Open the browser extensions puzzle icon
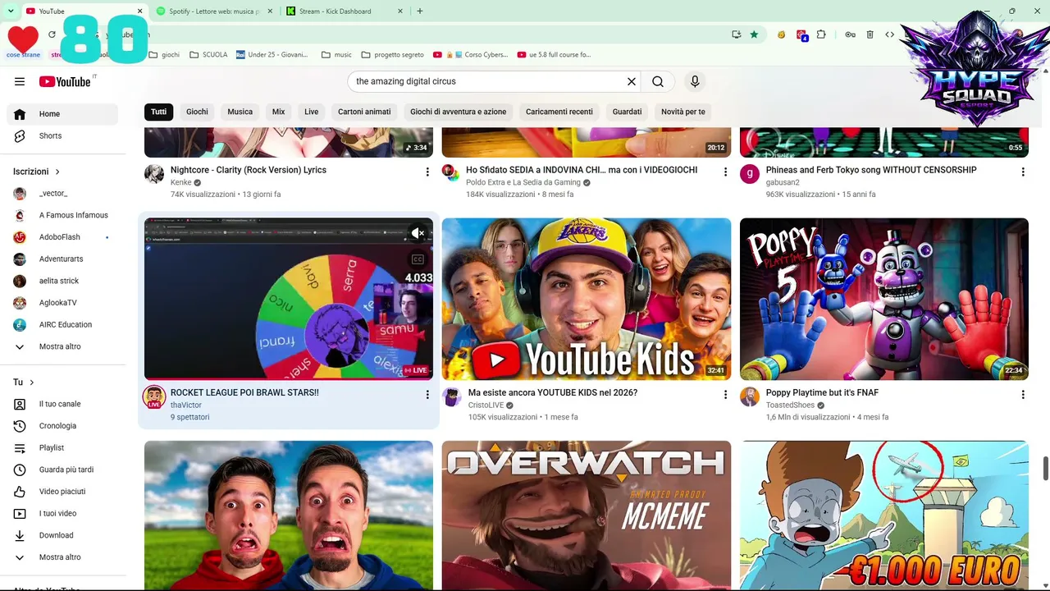The width and height of the screenshot is (1050, 591). pyautogui.click(x=821, y=34)
